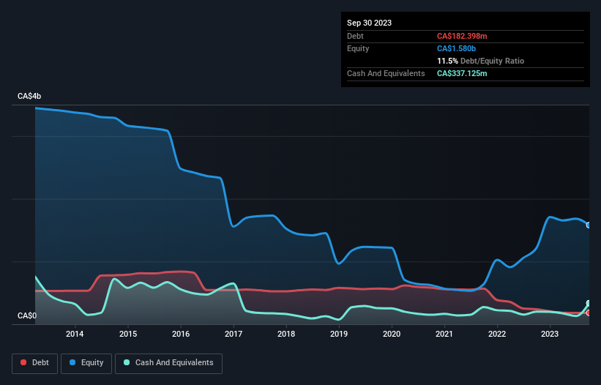Click the 2020 x-axis label
This screenshot has height=385, width=601.
(392, 334)
